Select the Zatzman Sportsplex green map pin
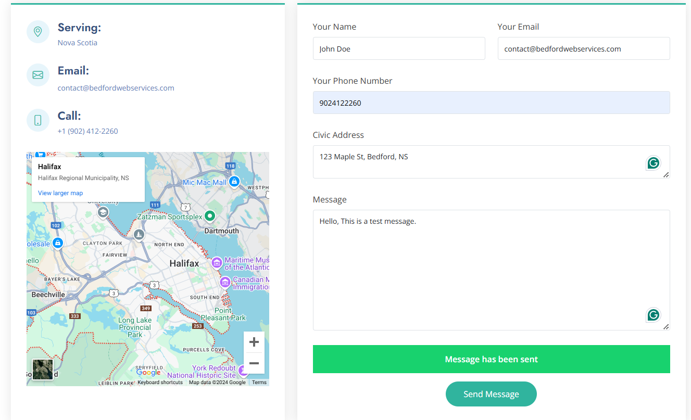691x420 pixels. (x=209, y=215)
